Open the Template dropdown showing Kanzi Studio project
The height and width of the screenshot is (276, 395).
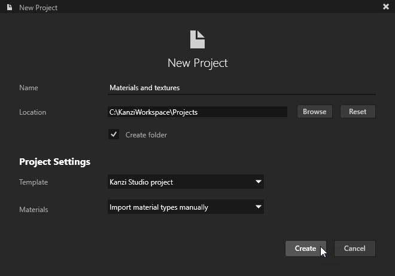[x=186, y=182]
